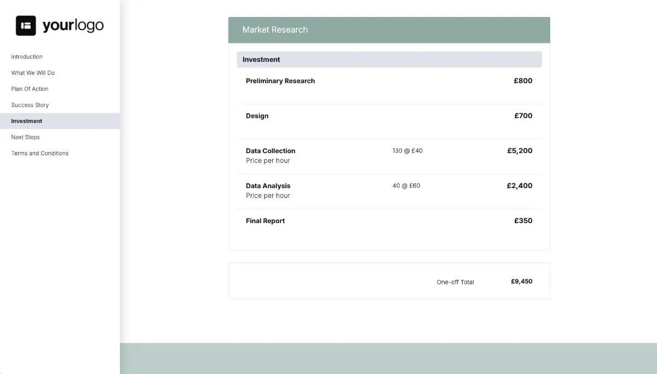Select the Data Analysis line item
This screenshot has width=657, height=374.
click(x=268, y=185)
